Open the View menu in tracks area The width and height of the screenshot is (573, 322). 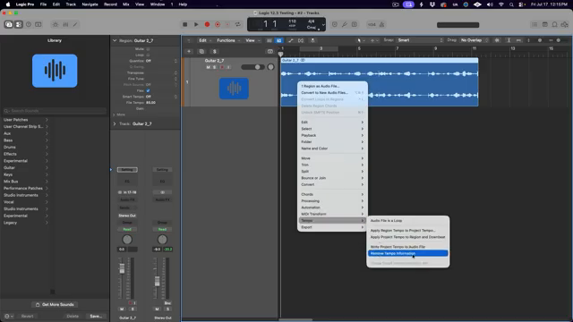(252, 40)
